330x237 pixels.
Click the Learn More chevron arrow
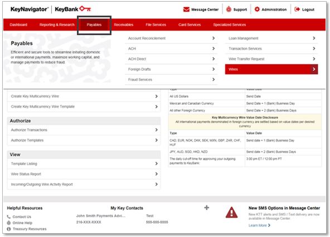click(269, 225)
